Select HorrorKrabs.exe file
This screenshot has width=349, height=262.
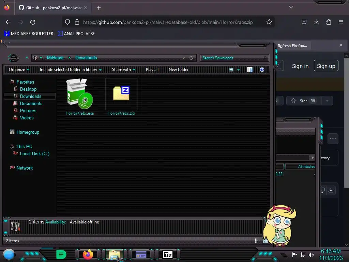click(x=79, y=97)
